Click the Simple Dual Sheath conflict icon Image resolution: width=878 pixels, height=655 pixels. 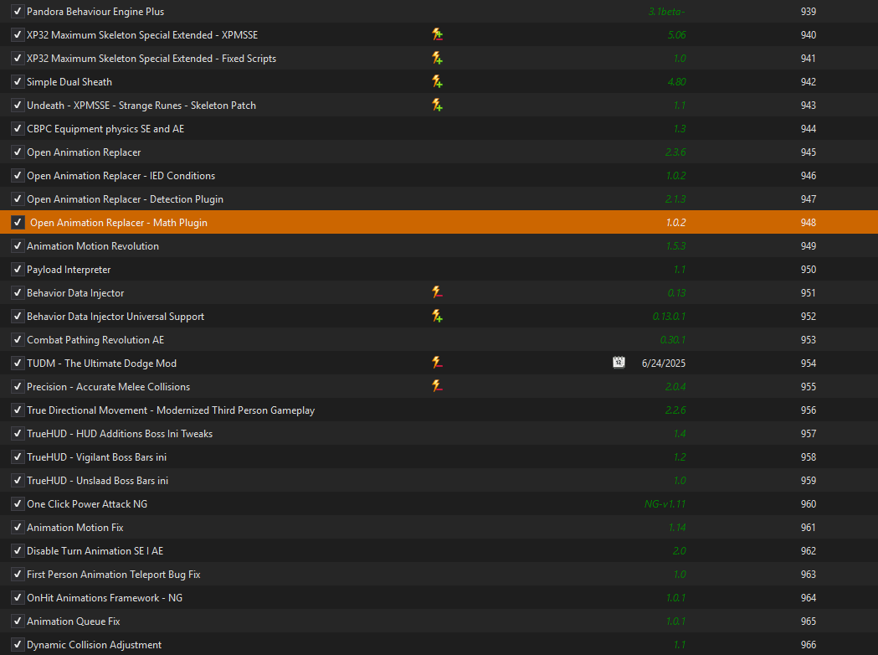pos(437,82)
